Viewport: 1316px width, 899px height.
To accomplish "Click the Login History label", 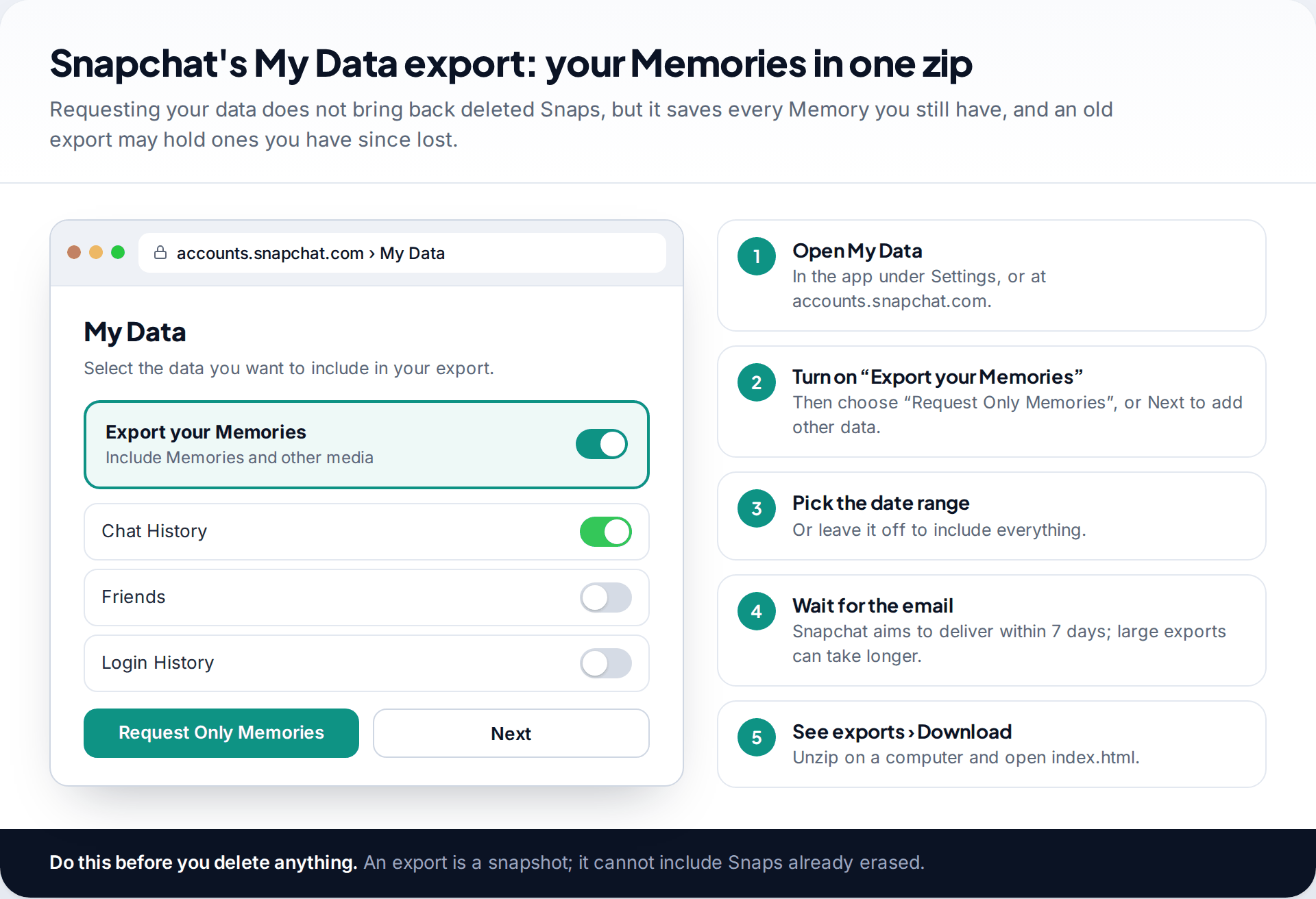I will point(158,663).
